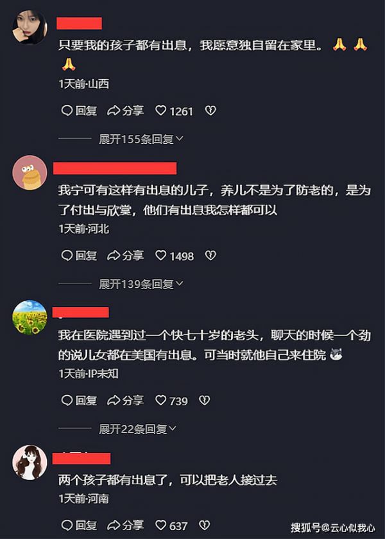Reply to the IP未知 comment via 回复
The image size is (385, 539).
[x=79, y=400]
